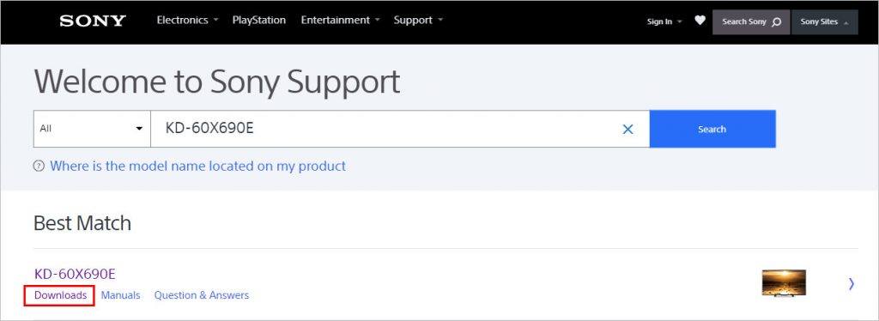Open the All category dropdown
Image resolution: width=879 pixels, height=321 pixels.
[x=92, y=129]
